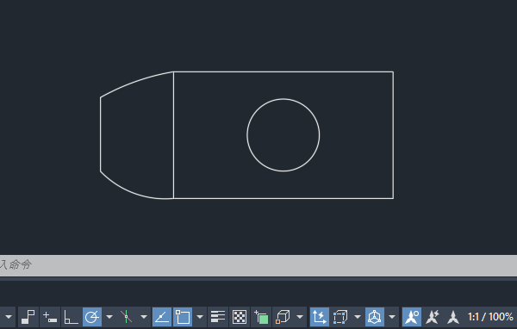Select the right edge of the rectangle
Image resolution: width=517 pixels, height=329 pixels.
coord(394,135)
